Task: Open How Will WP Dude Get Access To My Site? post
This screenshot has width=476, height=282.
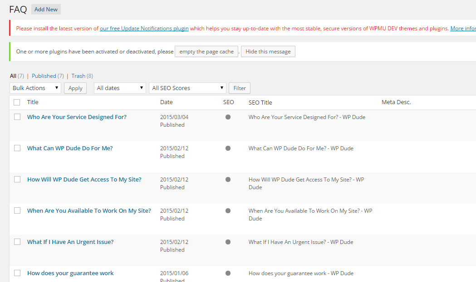Action: [84, 179]
